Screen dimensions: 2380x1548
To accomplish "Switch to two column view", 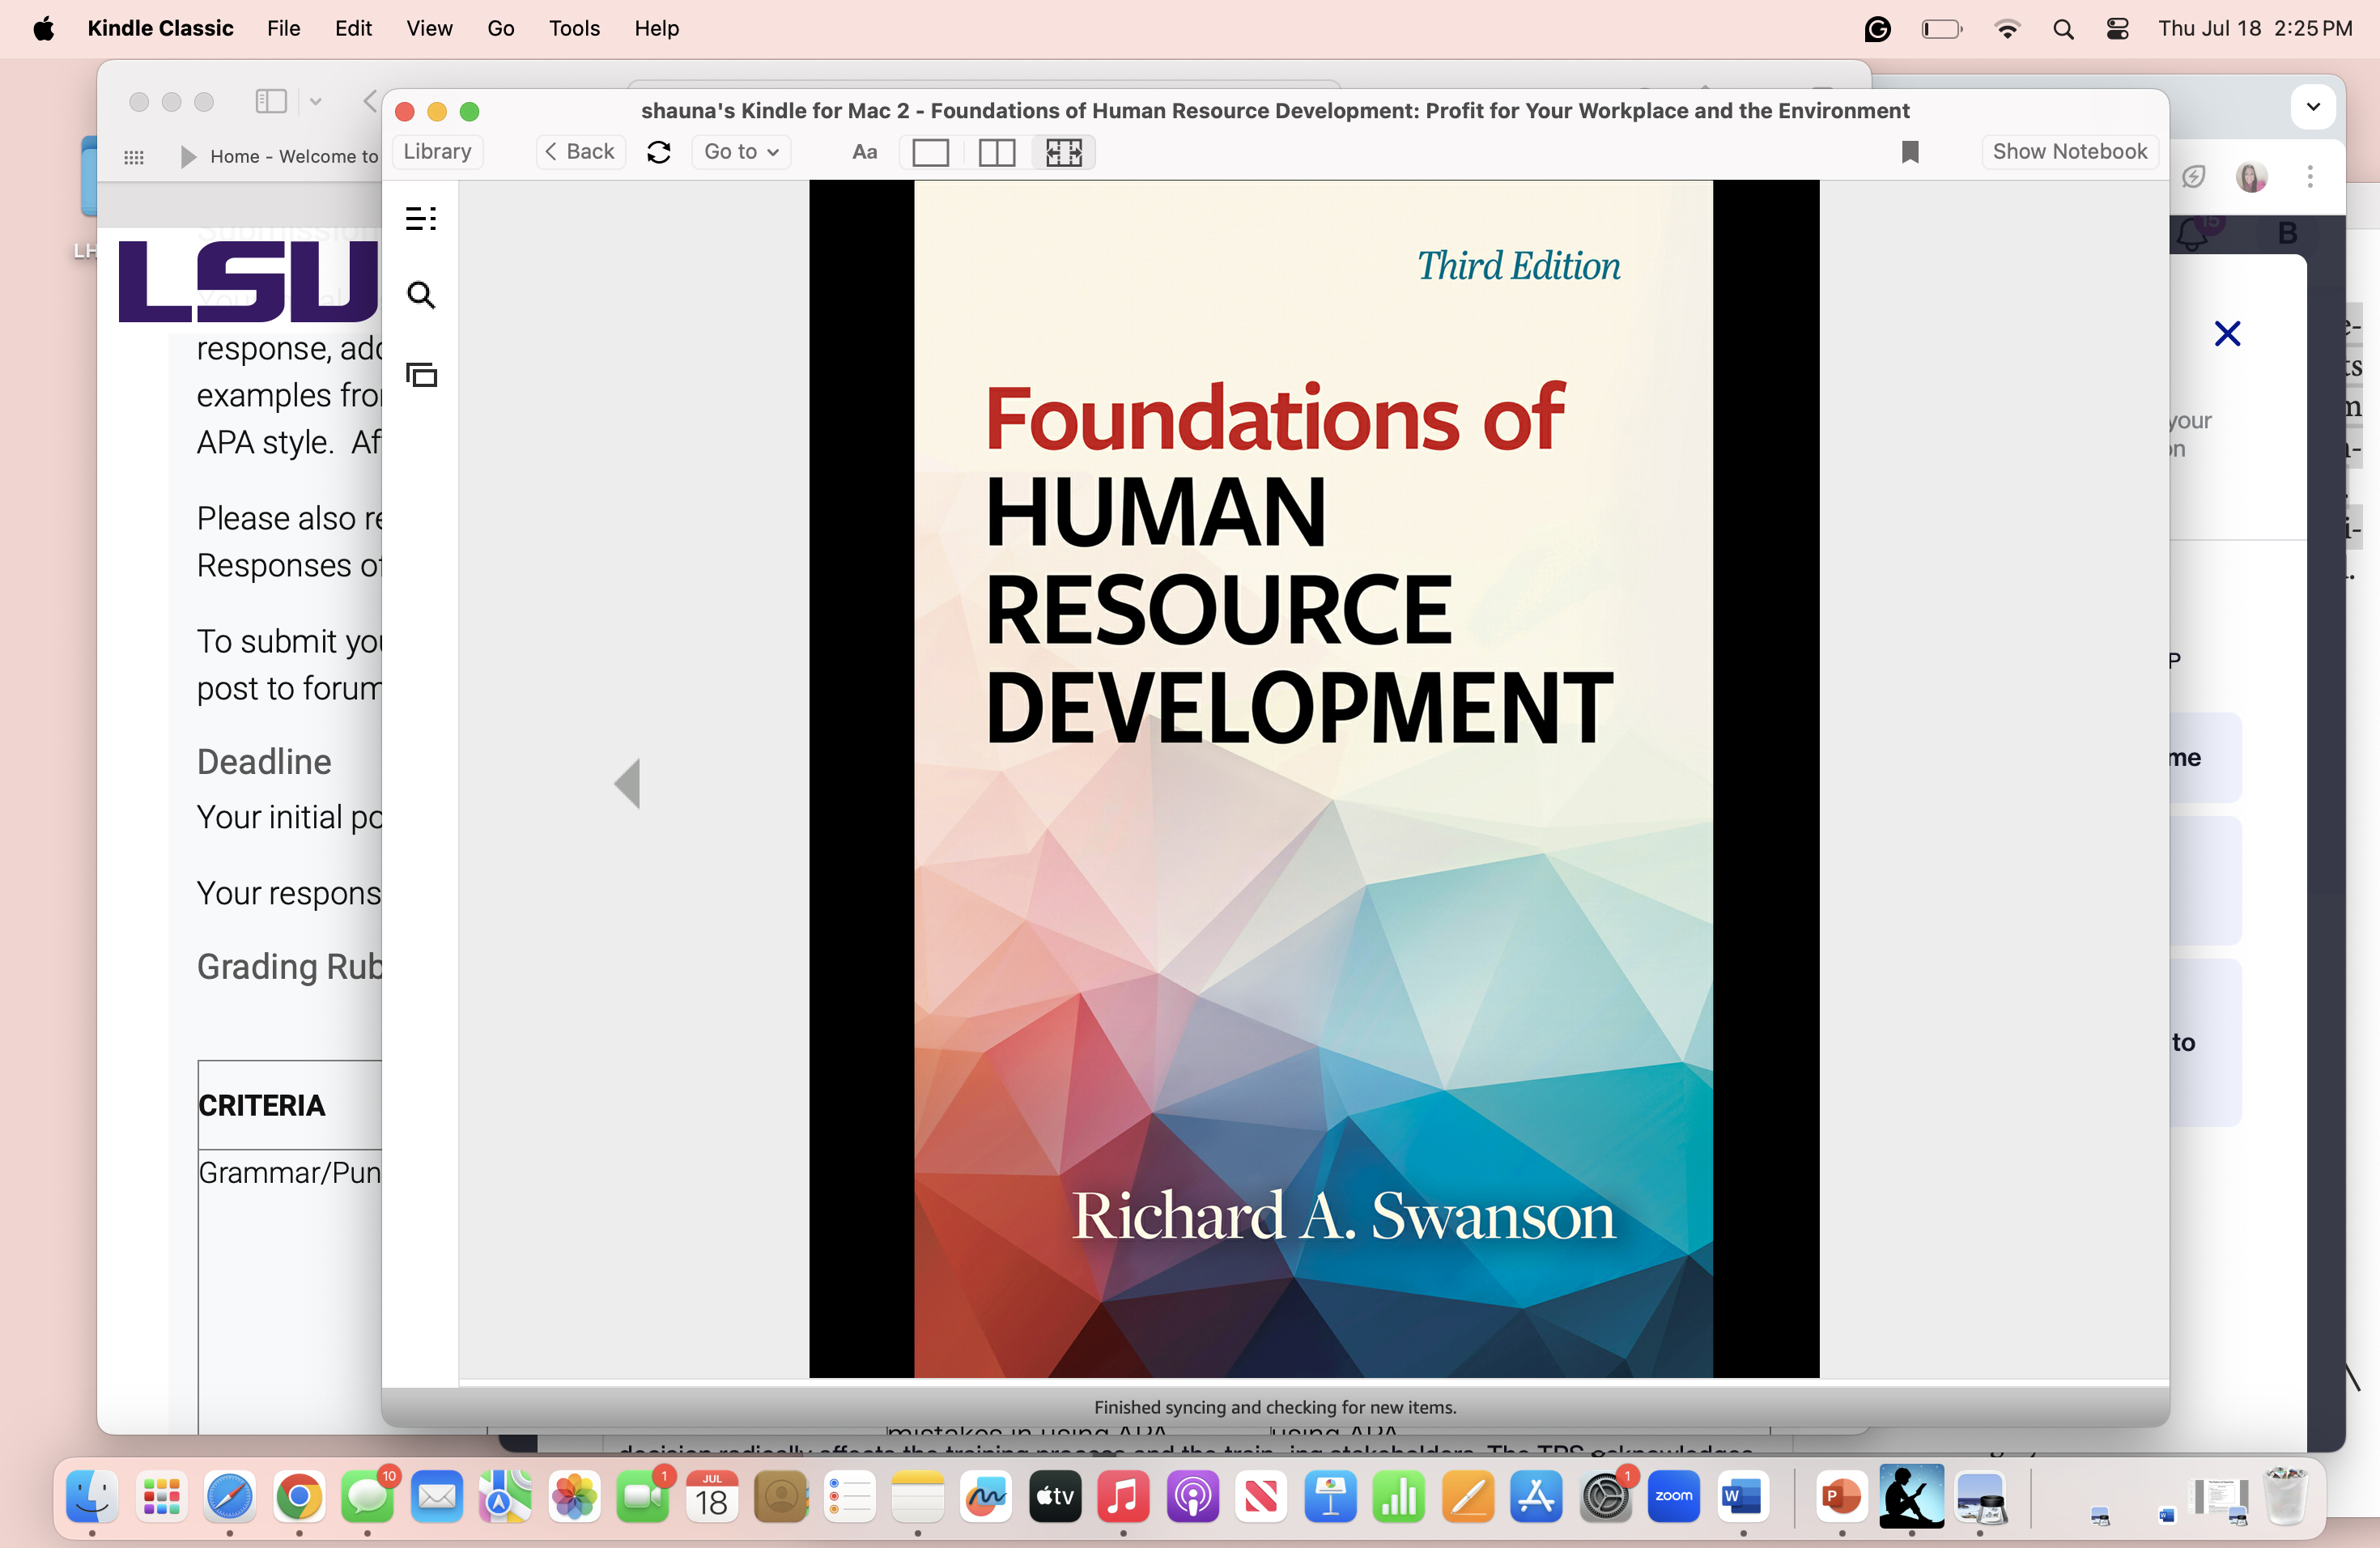I will [996, 152].
